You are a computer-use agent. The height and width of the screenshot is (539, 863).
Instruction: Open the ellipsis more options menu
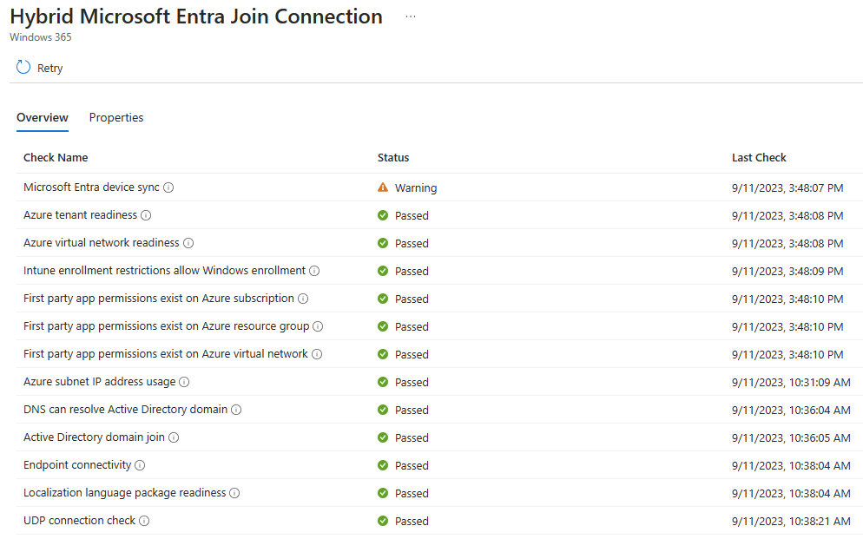point(411,16)
